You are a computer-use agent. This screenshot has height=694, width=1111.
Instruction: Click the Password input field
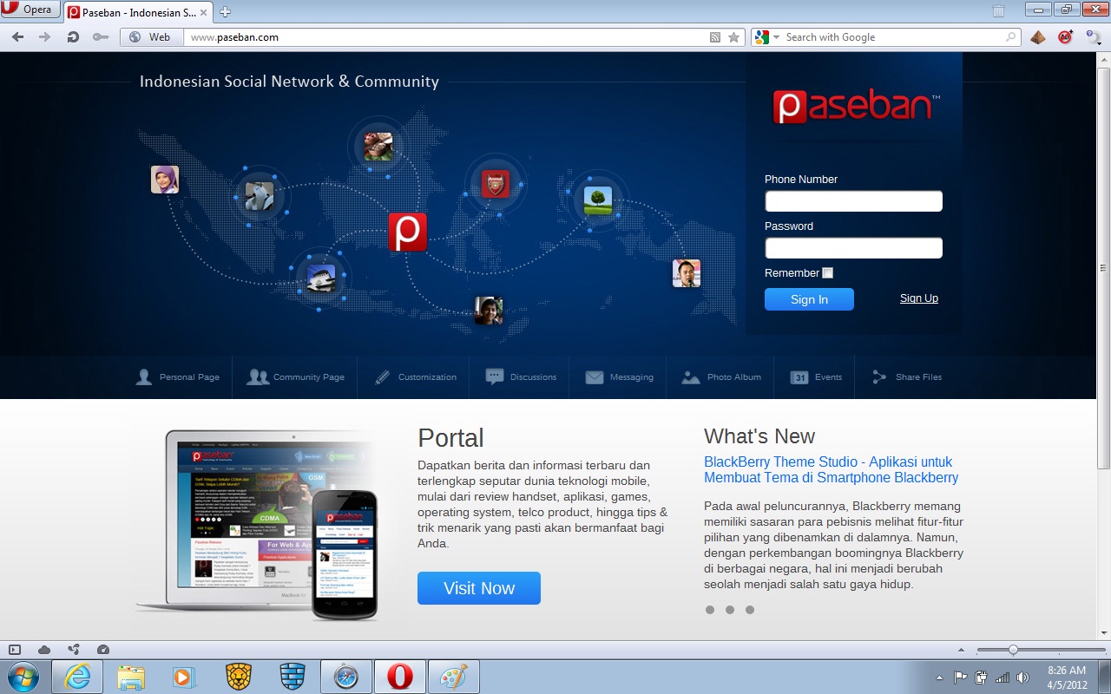853,248
